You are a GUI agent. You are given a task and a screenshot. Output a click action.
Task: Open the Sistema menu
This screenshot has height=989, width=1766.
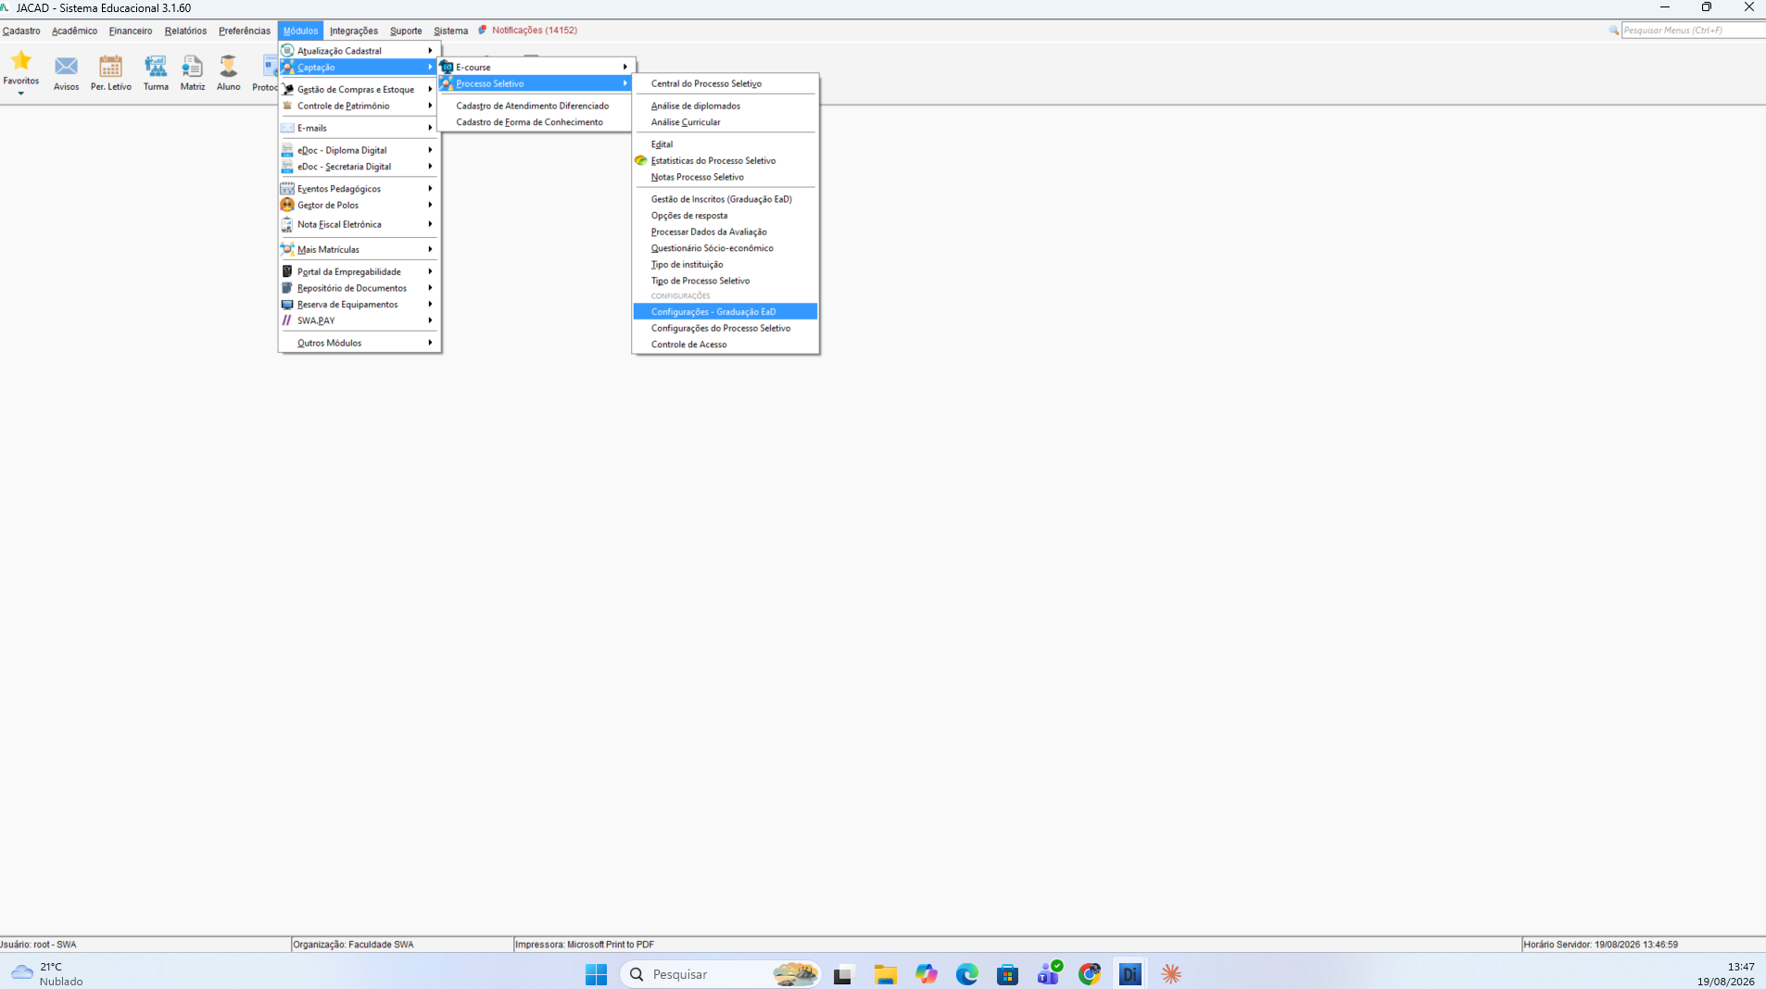pyautogui.click(x=450, y=31)
